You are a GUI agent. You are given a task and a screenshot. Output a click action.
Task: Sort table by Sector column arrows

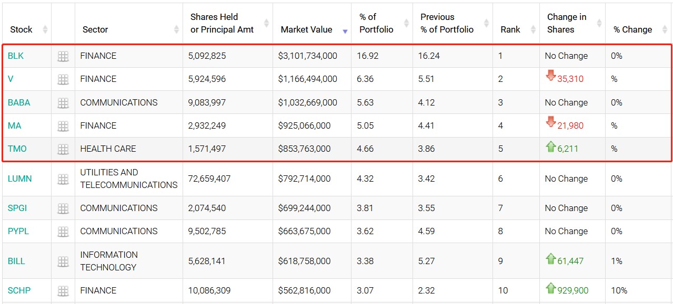177,29
